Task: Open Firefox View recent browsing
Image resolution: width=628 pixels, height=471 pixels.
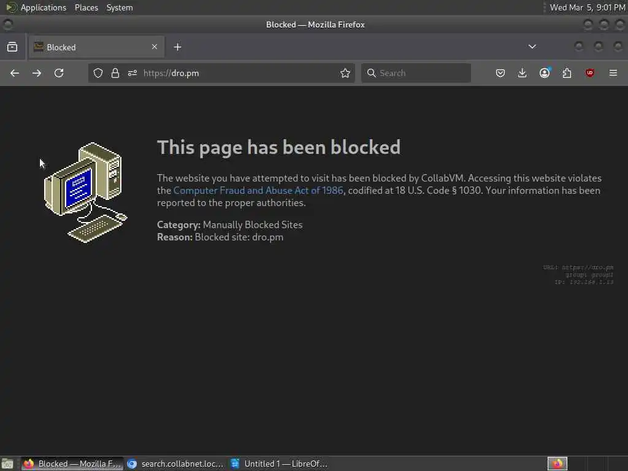Action: [12, 47]
